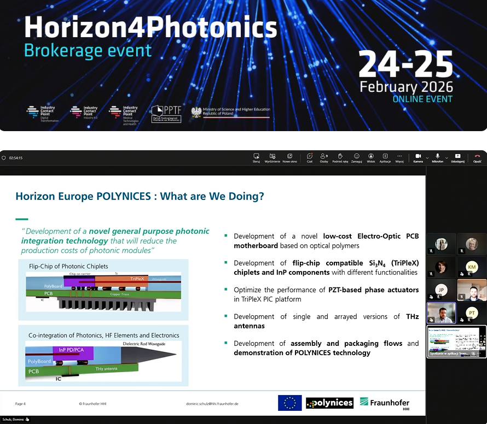Click the EU flag emblem on the slide

290,403
